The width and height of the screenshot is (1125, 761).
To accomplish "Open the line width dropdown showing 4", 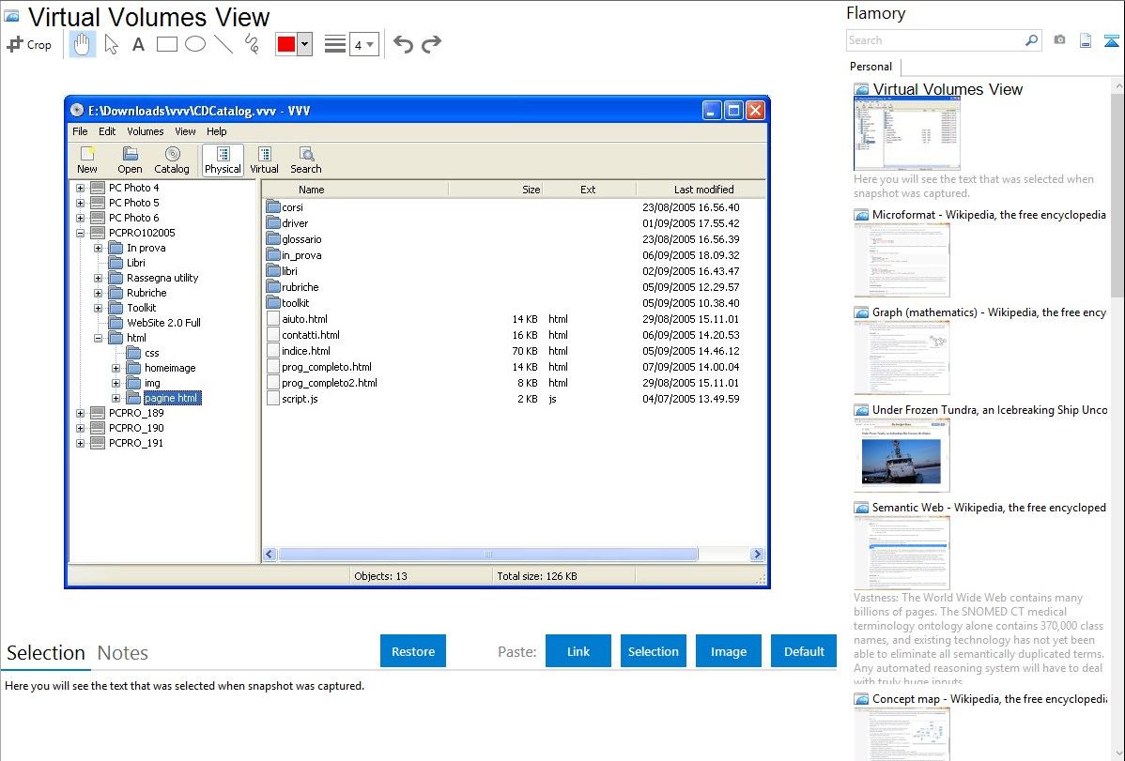I will (x=364, y=45).
